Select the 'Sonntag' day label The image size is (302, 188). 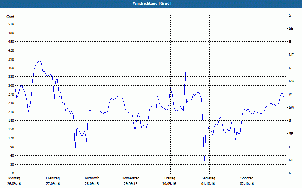click(247, 178)
